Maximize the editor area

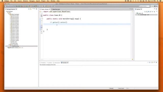pyautogui.click(x=132, y=9)
